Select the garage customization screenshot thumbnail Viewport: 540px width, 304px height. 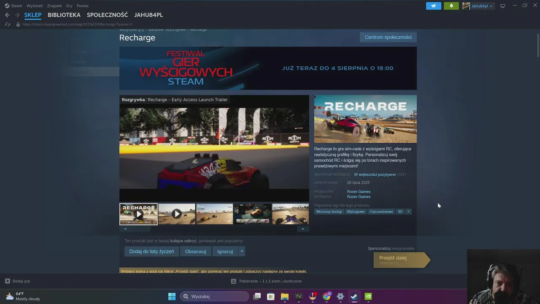[252, 214]
